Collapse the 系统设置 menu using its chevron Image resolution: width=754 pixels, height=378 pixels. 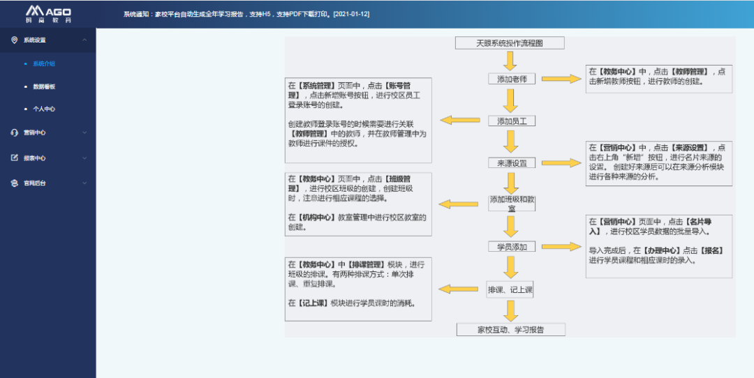(x=84, y=40)
